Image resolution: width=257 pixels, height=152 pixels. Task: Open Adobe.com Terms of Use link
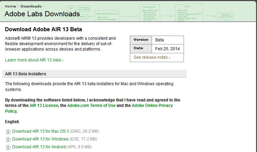[91, 106]
